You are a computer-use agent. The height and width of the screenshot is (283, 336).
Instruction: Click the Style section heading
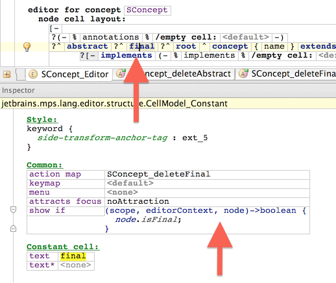point(42,119)
